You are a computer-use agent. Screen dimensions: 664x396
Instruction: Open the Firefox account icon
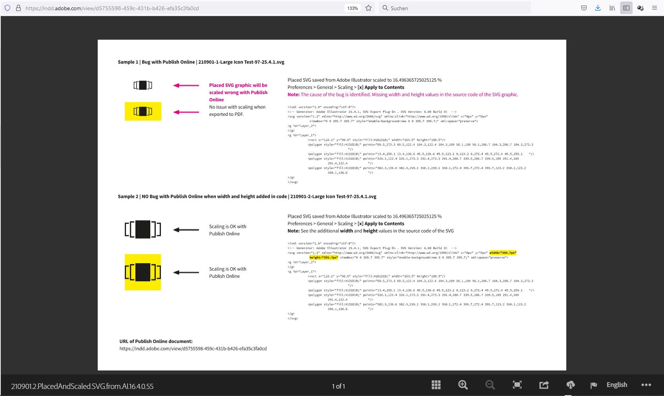tap(640, 8)
